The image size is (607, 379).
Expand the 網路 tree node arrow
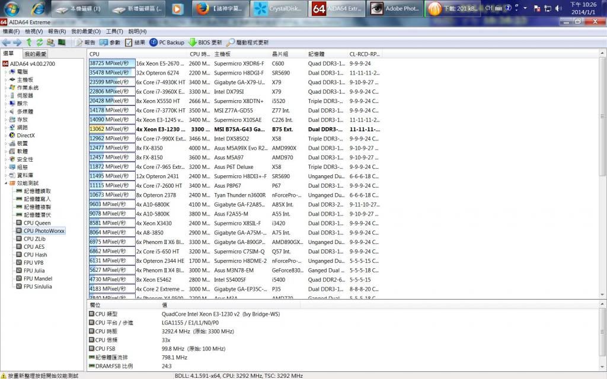point(5,127)
